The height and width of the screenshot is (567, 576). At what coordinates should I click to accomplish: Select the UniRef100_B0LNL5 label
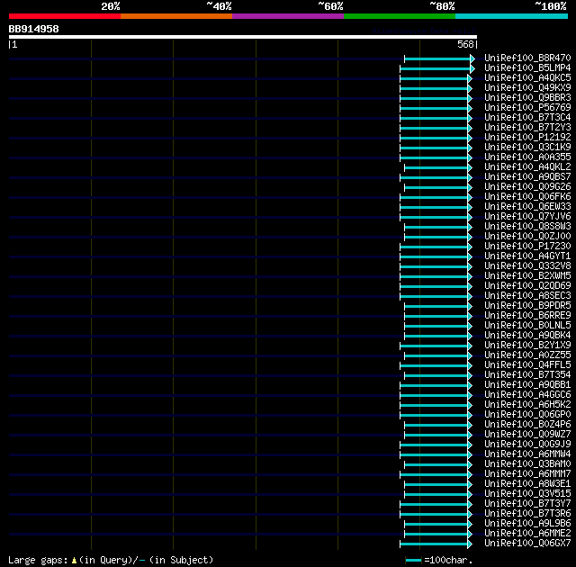(527, 326)
